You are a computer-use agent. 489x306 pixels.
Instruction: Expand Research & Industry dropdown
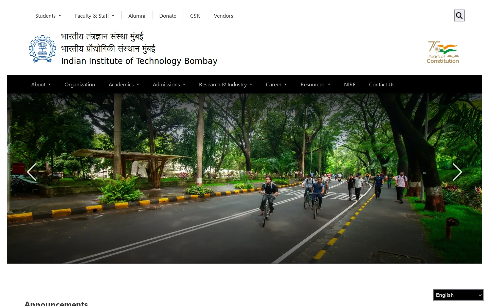point(225,84)
